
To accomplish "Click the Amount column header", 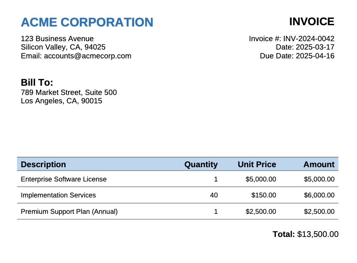I will pos(319,164).
